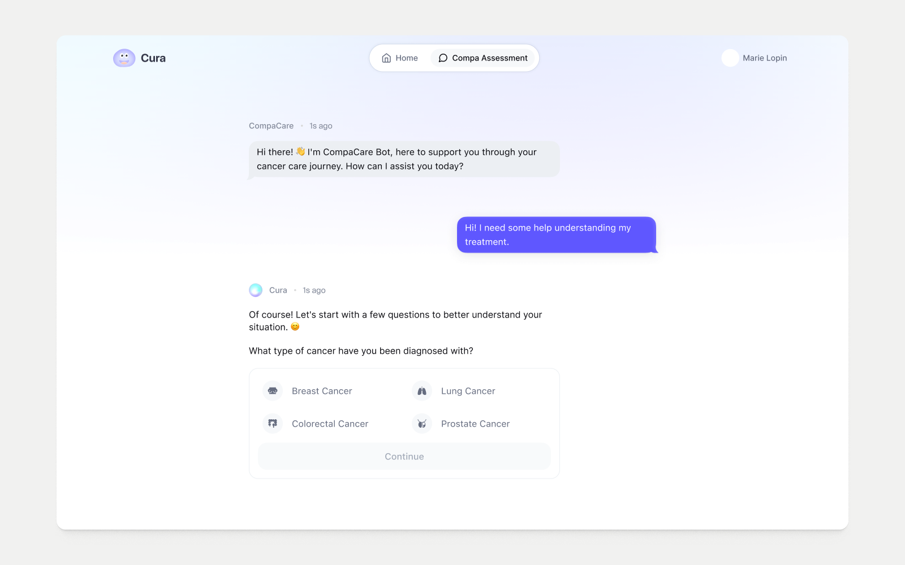This screenshot has width=905, height=565.
Task: Click the Cura message's "1s ago" timestamp
Action: pyautogui.click(x=314, y=290)
